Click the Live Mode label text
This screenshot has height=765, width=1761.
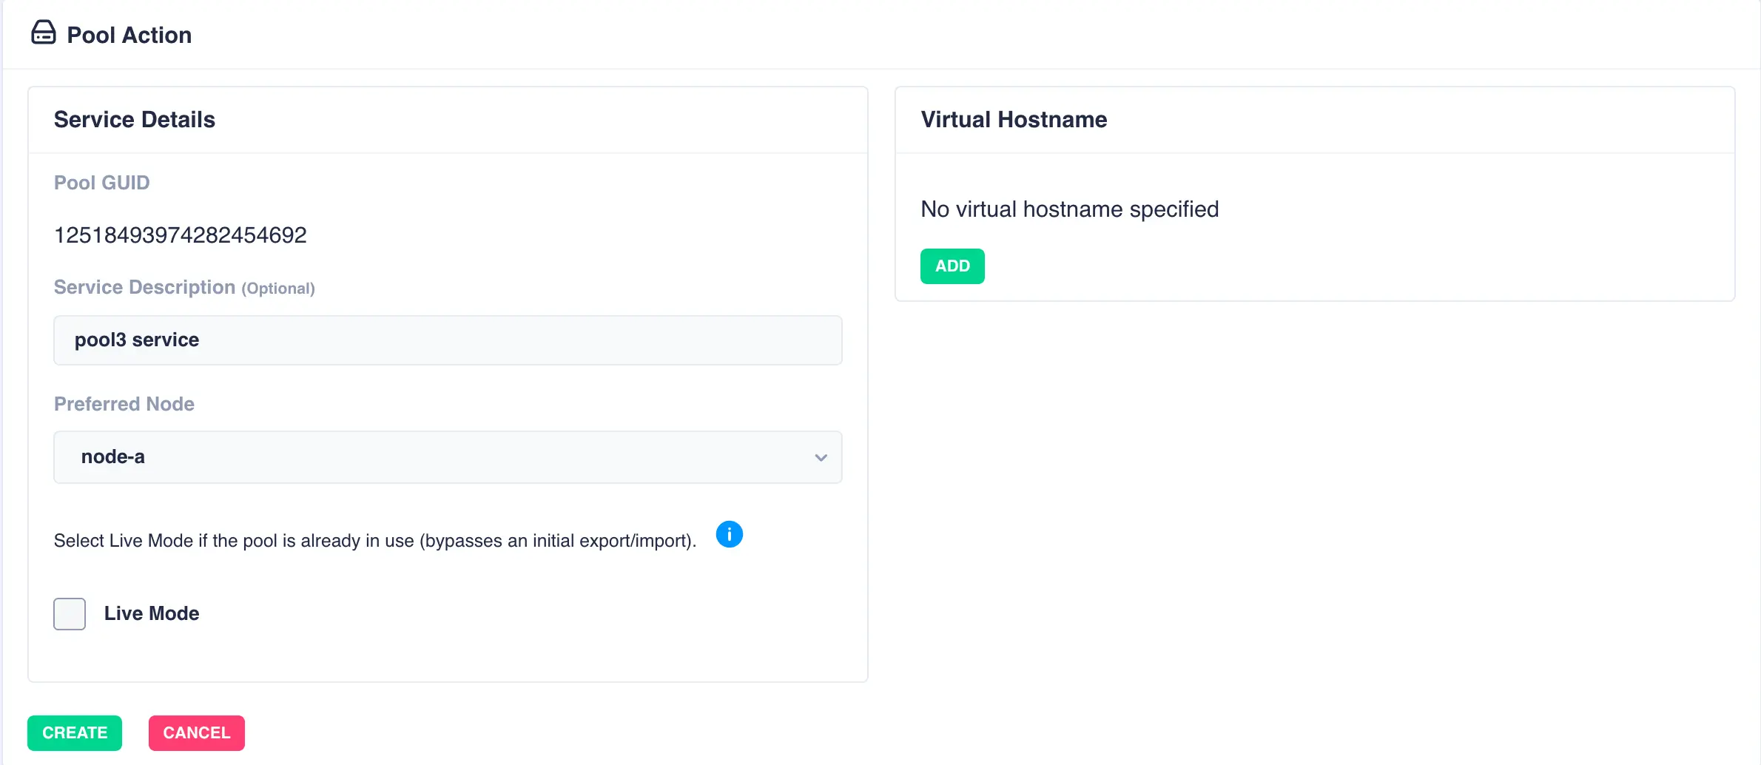click(x=151, y=614)
